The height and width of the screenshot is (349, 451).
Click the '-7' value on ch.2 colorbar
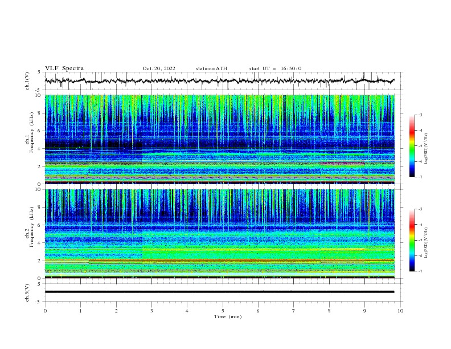pos(420,271)
